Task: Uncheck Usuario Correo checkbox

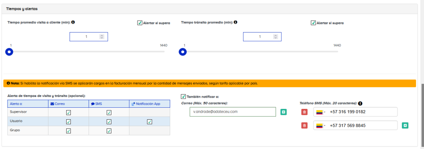Action: pos(68,122)
